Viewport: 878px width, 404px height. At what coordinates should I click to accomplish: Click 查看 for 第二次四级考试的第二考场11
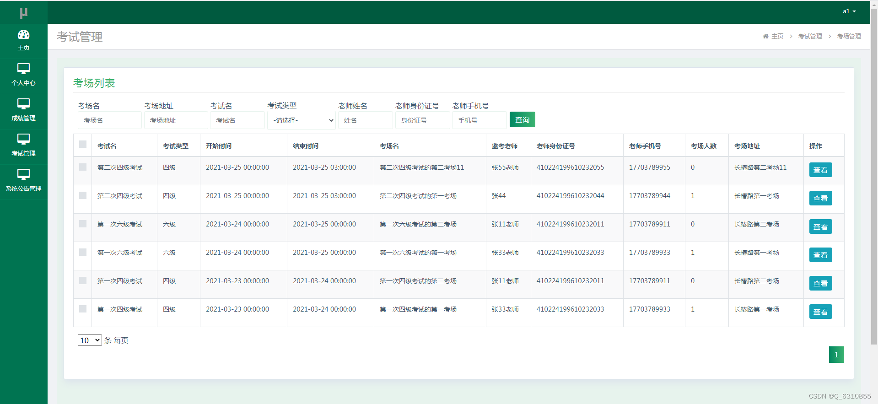click(820, 170)
